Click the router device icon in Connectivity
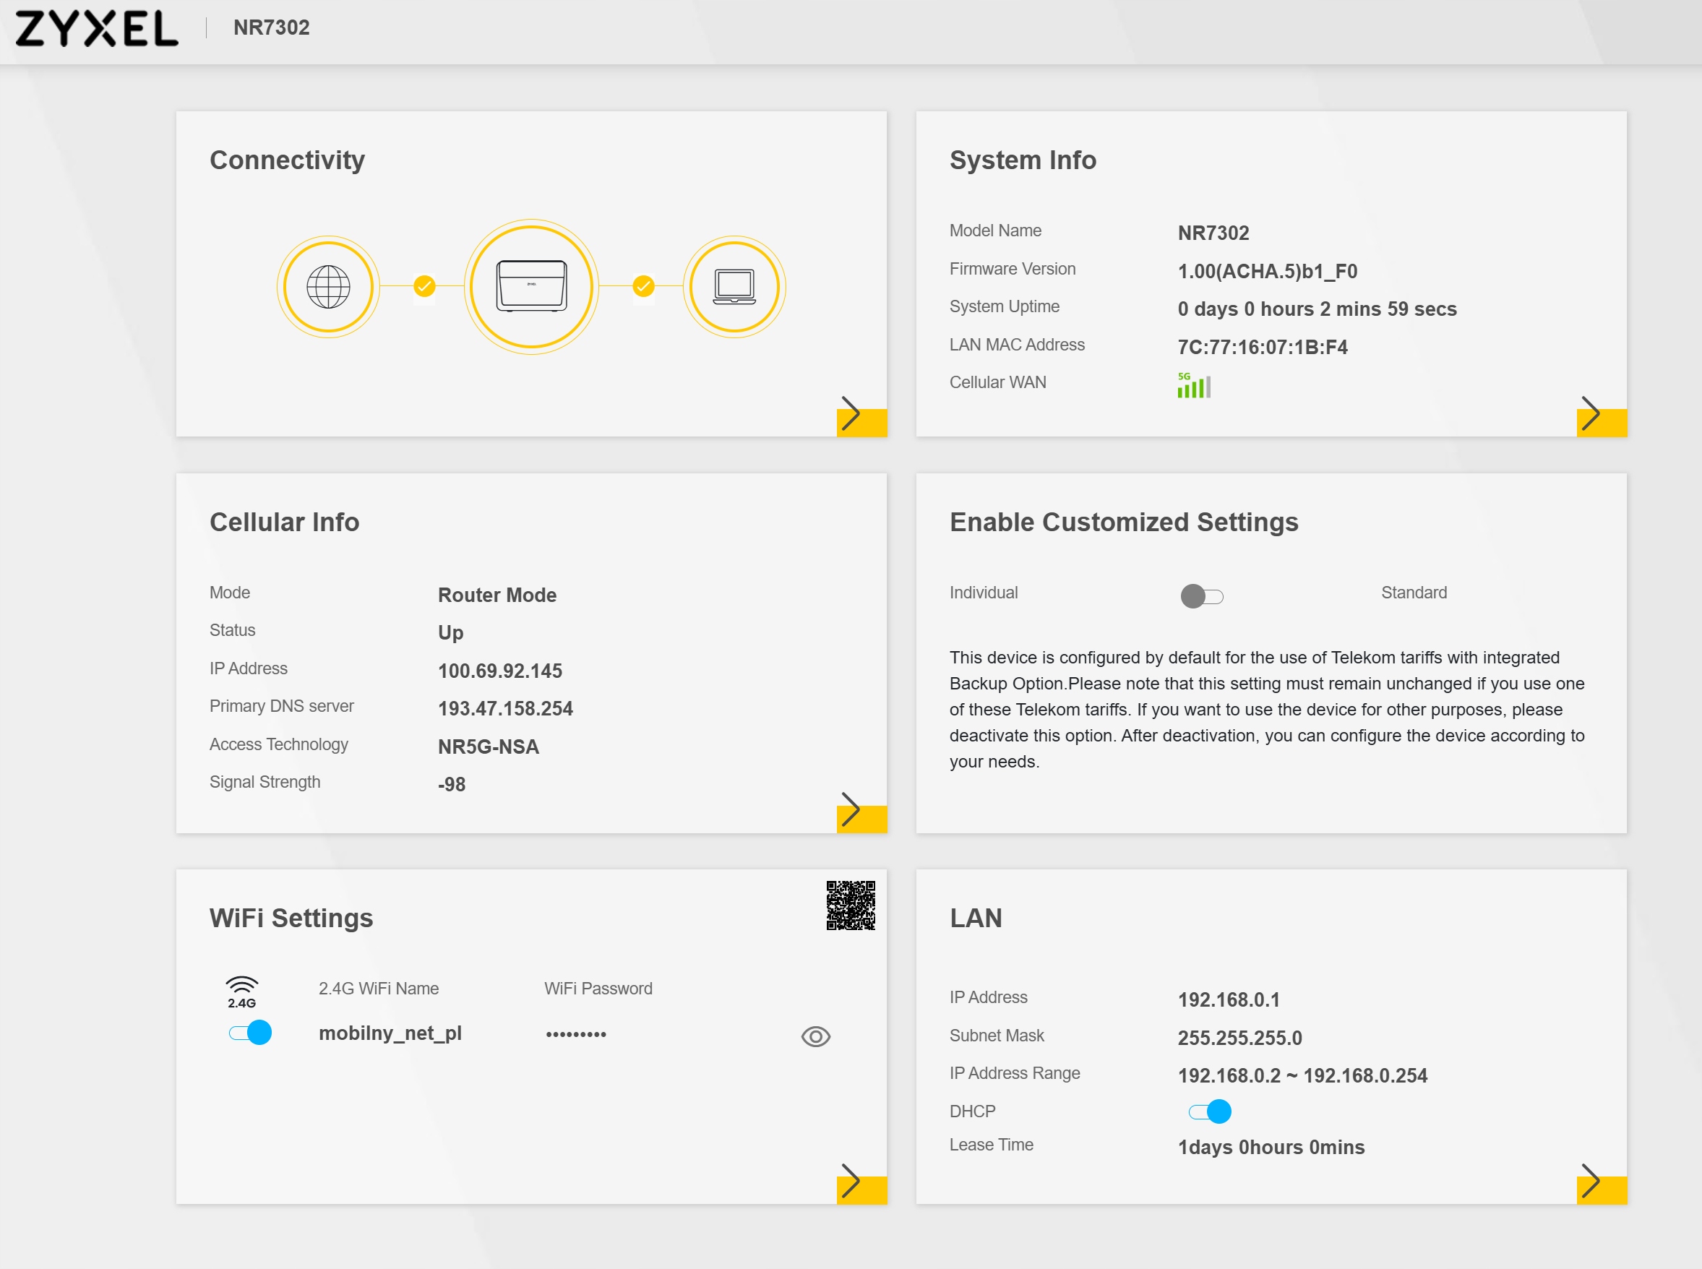 [531, 286]
